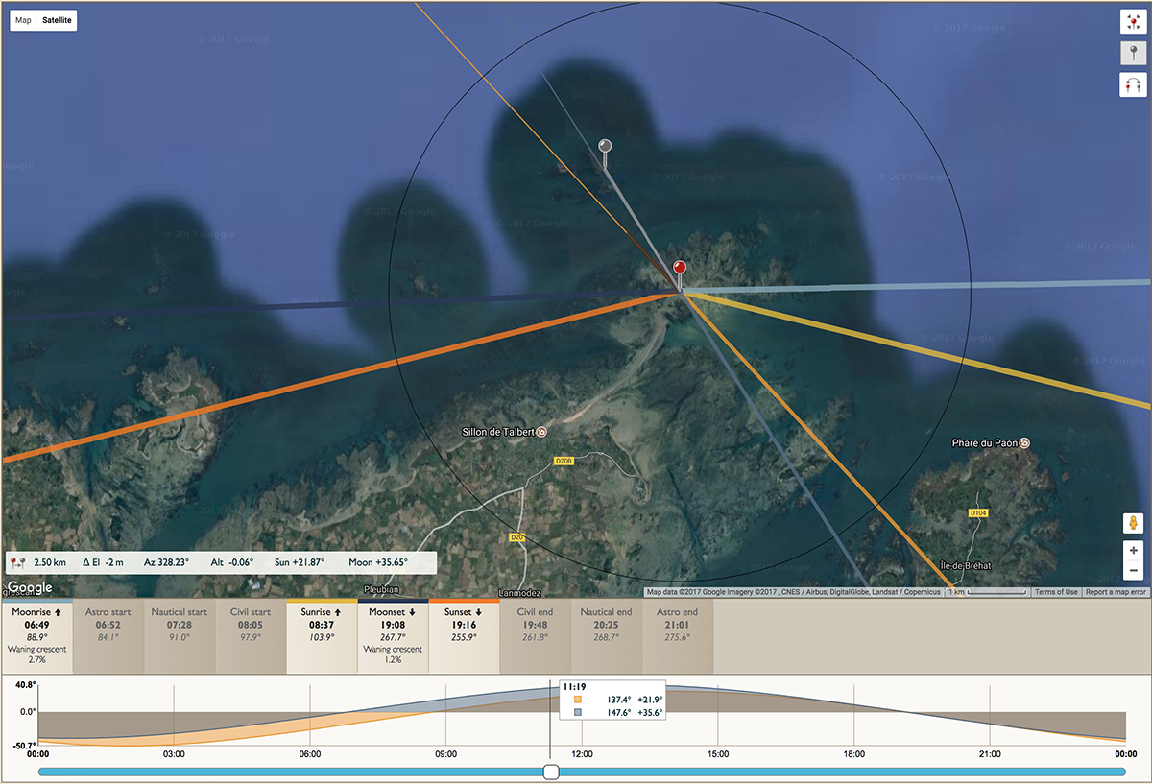1152x784 pixels.
Task: Click the time slider handle
Action: (551, 772)
